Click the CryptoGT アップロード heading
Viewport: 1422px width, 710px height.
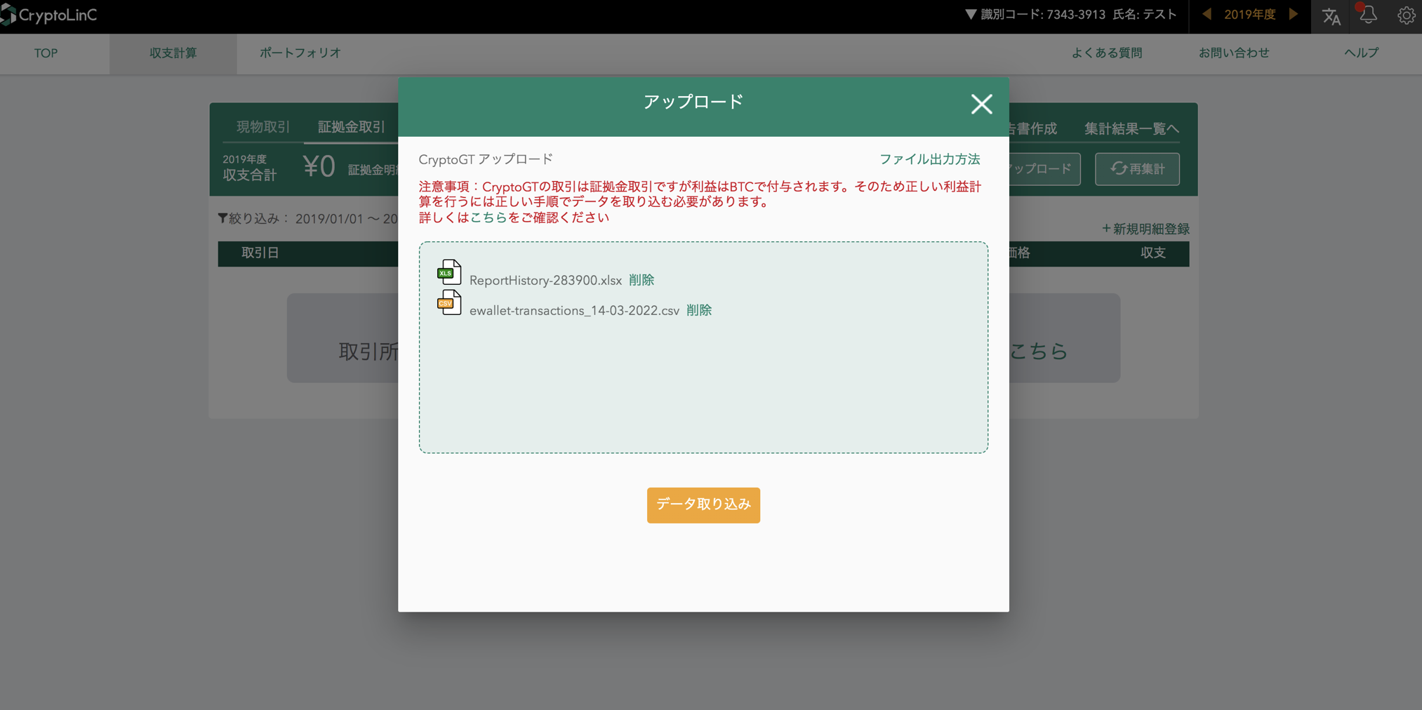tap(486, 159)
